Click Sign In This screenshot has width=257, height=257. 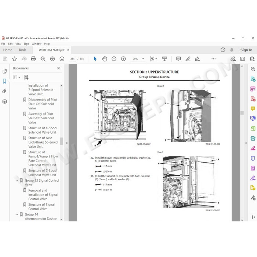click(246, 50)
